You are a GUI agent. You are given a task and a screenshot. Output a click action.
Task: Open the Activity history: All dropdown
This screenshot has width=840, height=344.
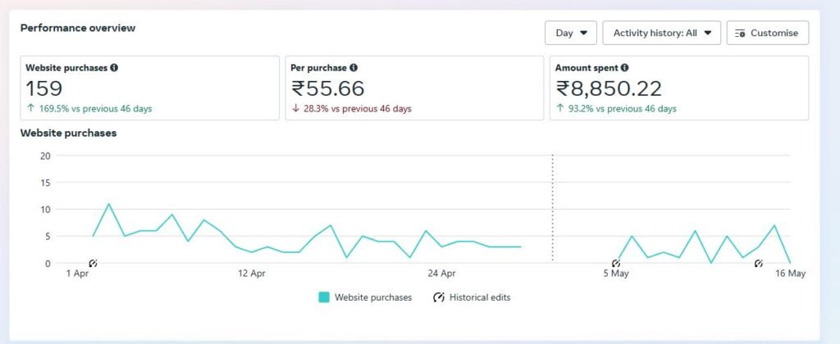(661, 33)
